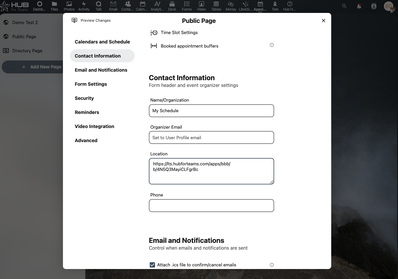Show info for Booked appointment buffers

(x=272, y=45)
